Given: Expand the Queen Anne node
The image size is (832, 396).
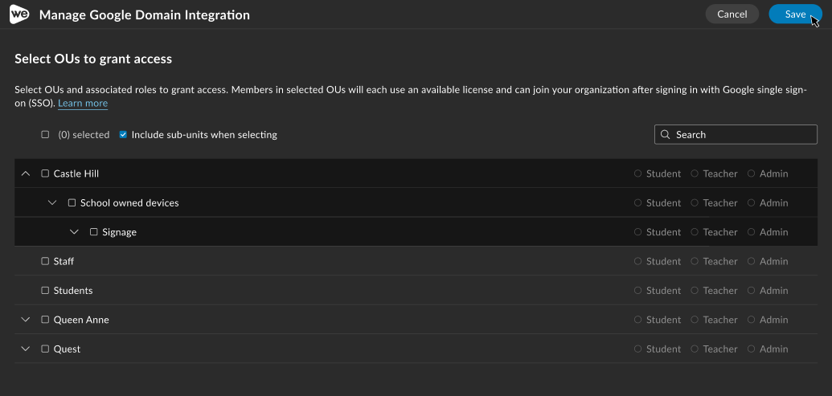Looking at the screenshot, I should 26,319.
